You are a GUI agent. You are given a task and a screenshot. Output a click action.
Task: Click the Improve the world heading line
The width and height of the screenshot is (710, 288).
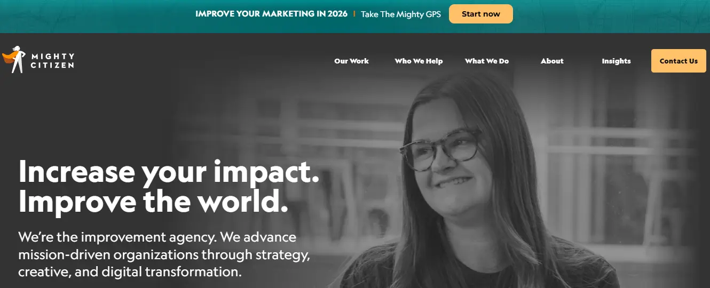click(x=153, y=202)
